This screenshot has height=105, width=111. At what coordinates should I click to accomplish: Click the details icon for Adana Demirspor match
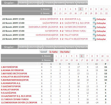click(94, 19)
